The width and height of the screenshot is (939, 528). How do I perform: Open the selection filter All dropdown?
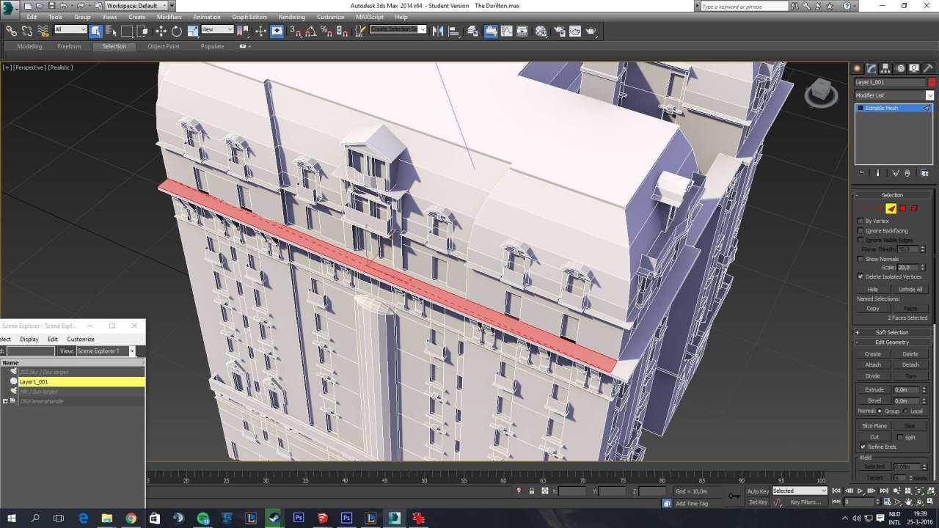70,29
